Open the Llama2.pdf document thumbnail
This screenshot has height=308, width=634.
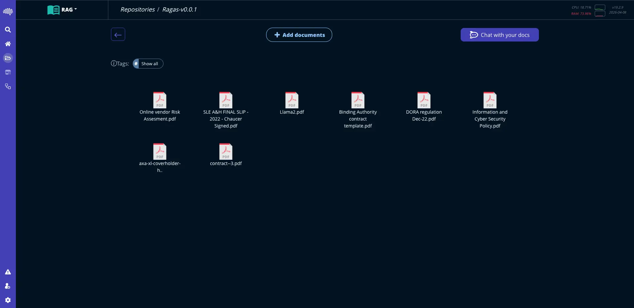pyautogui.click(x=292, y=99)
